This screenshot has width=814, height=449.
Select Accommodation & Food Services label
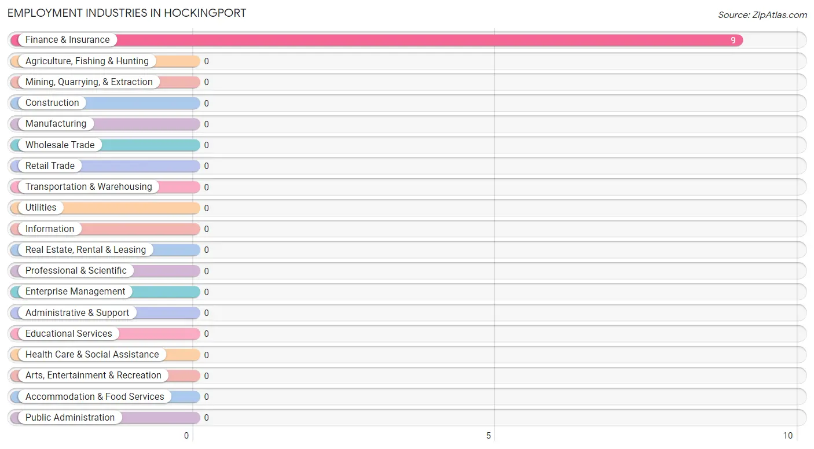coord(95,396)
